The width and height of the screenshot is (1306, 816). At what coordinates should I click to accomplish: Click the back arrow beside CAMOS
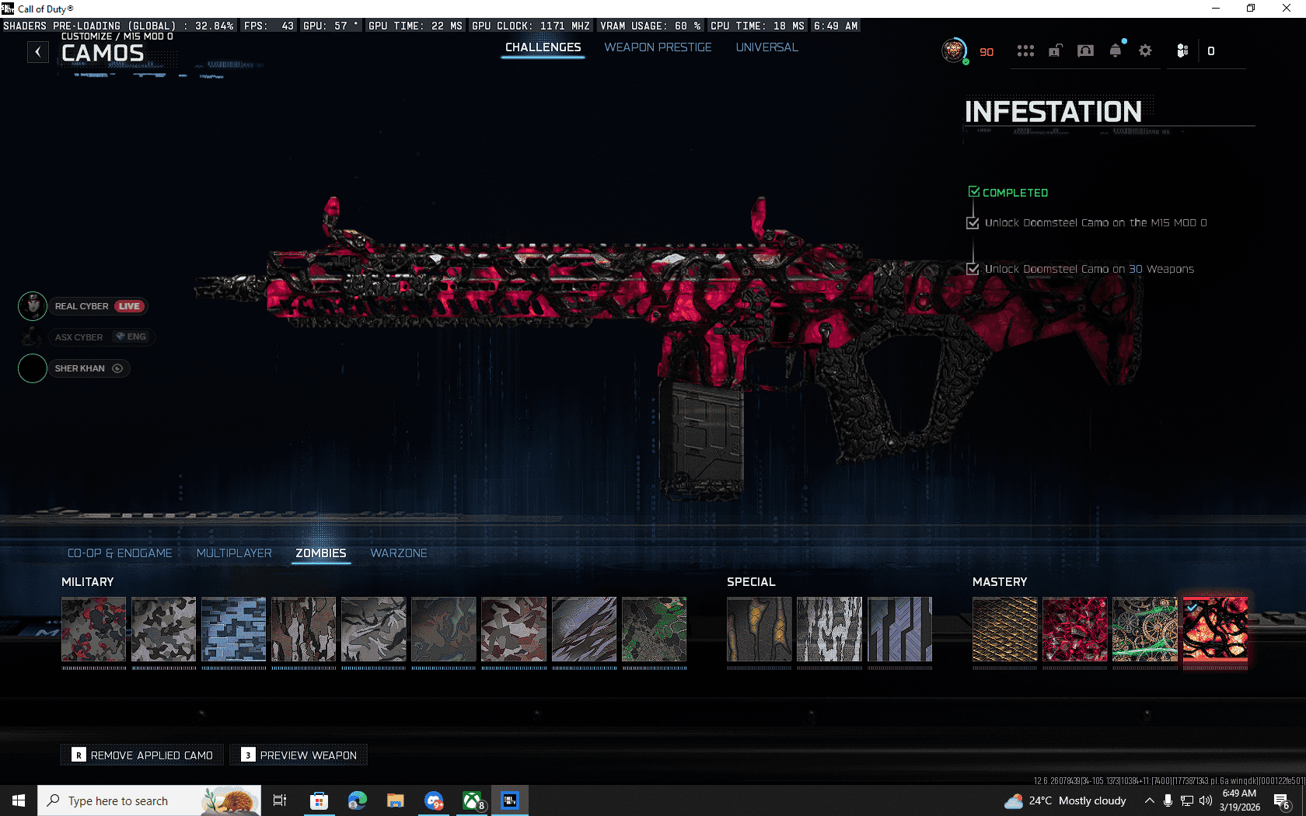pos(38,52)
